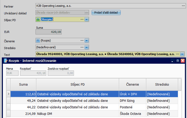
Task: Click the Rozpísať amount field
Action: [x=33, y=73]
